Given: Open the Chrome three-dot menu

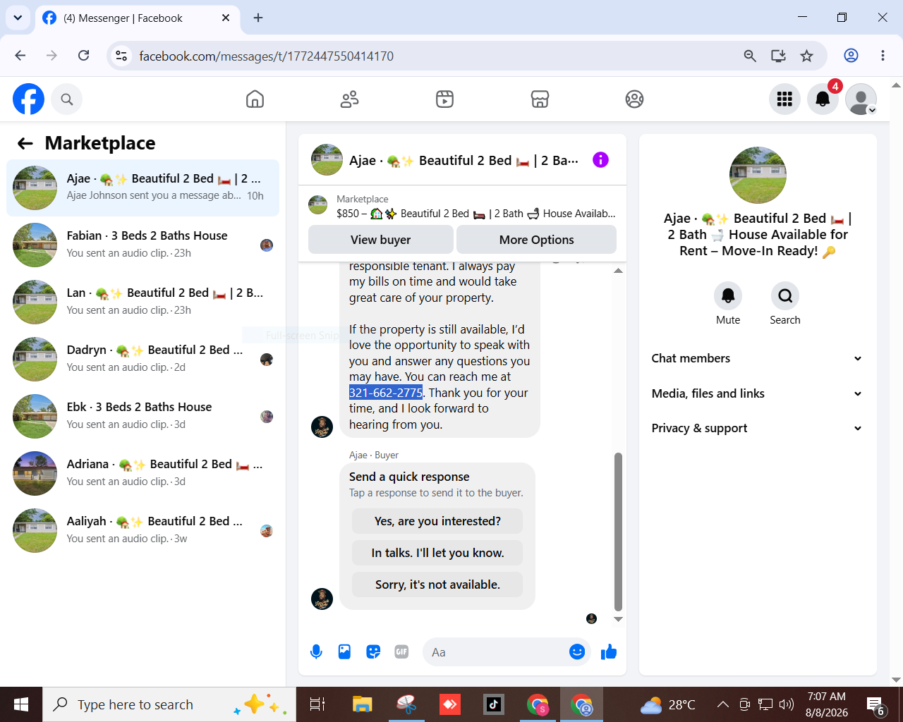Looking at the screenshot, I should click(x=883, y=56).
